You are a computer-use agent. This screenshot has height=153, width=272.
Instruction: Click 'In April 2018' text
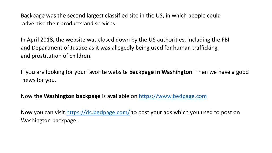(x=37, y=40)
